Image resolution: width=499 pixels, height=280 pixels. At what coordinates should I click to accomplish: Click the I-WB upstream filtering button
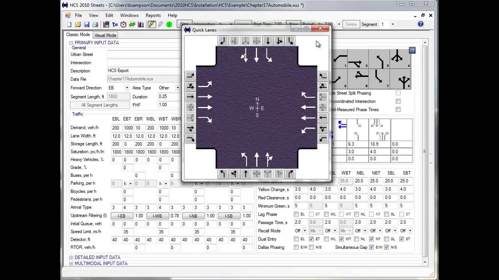(157, 216)
